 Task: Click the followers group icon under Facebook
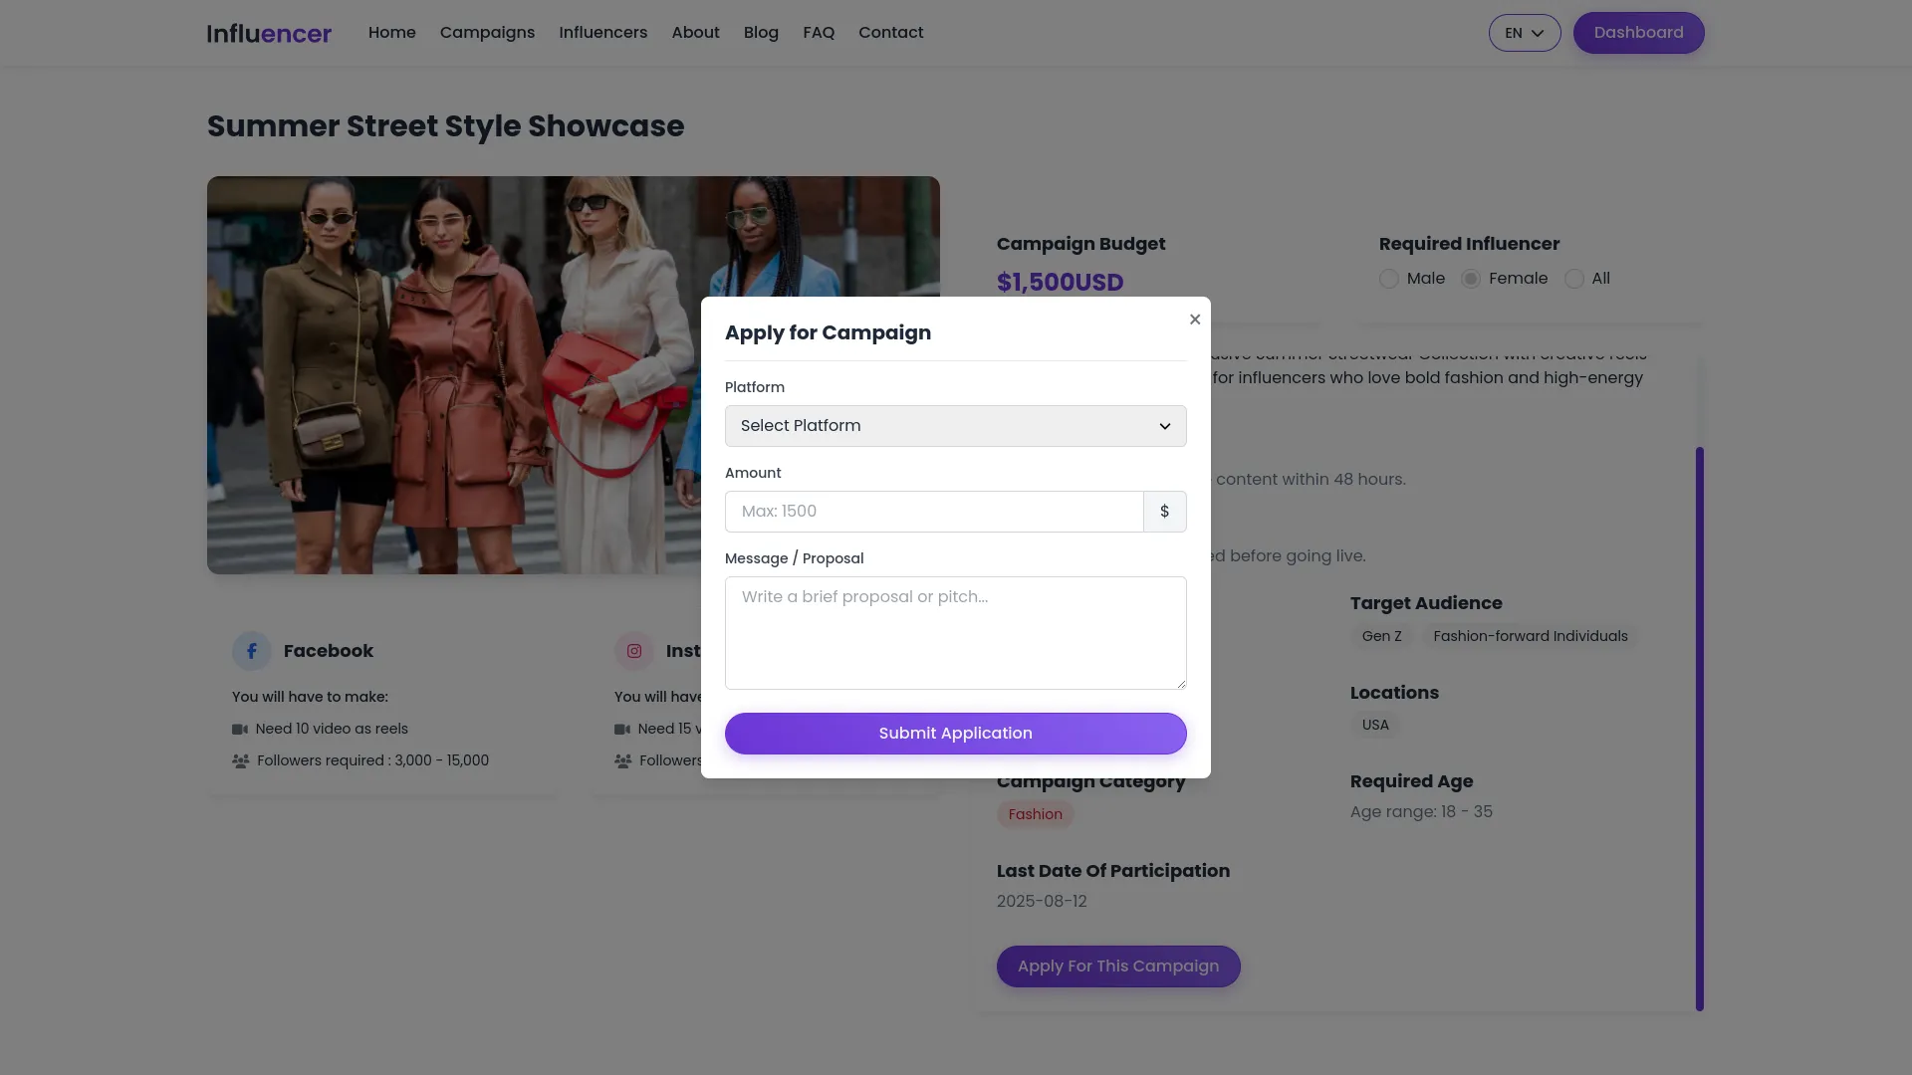point(240,761)
